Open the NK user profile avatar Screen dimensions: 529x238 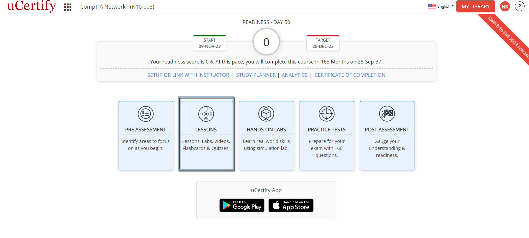point(505,7)
